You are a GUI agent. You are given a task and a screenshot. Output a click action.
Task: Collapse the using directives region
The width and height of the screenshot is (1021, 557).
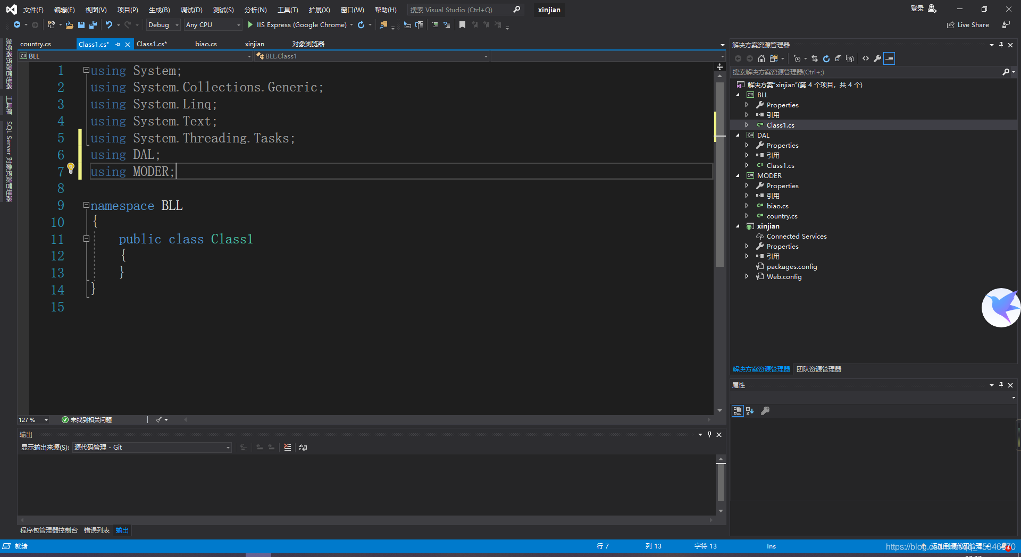(x=86, y=70)
